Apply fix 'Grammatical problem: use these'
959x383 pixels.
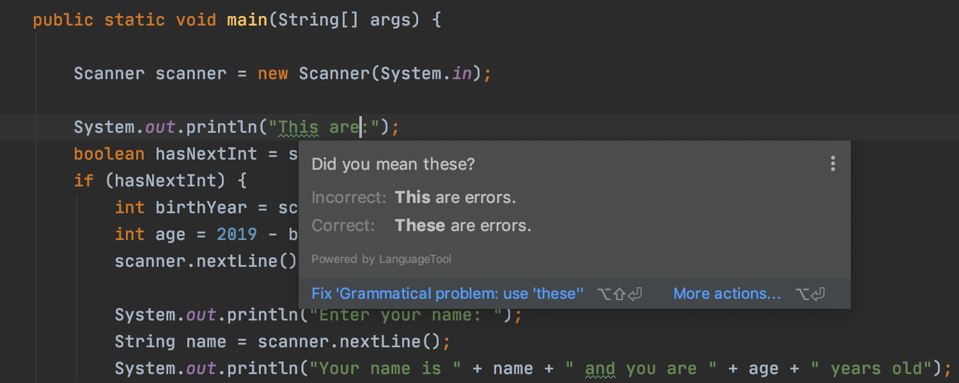(x=448, y=294)
